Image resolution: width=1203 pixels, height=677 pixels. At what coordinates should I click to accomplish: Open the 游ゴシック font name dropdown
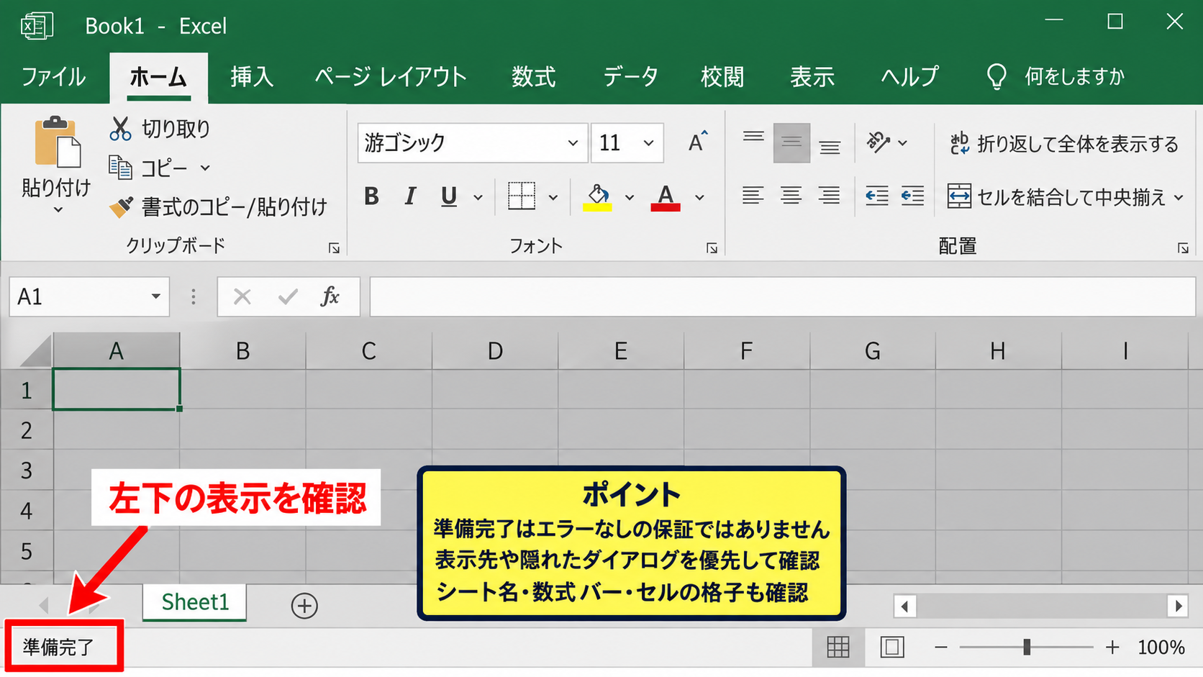573,143
